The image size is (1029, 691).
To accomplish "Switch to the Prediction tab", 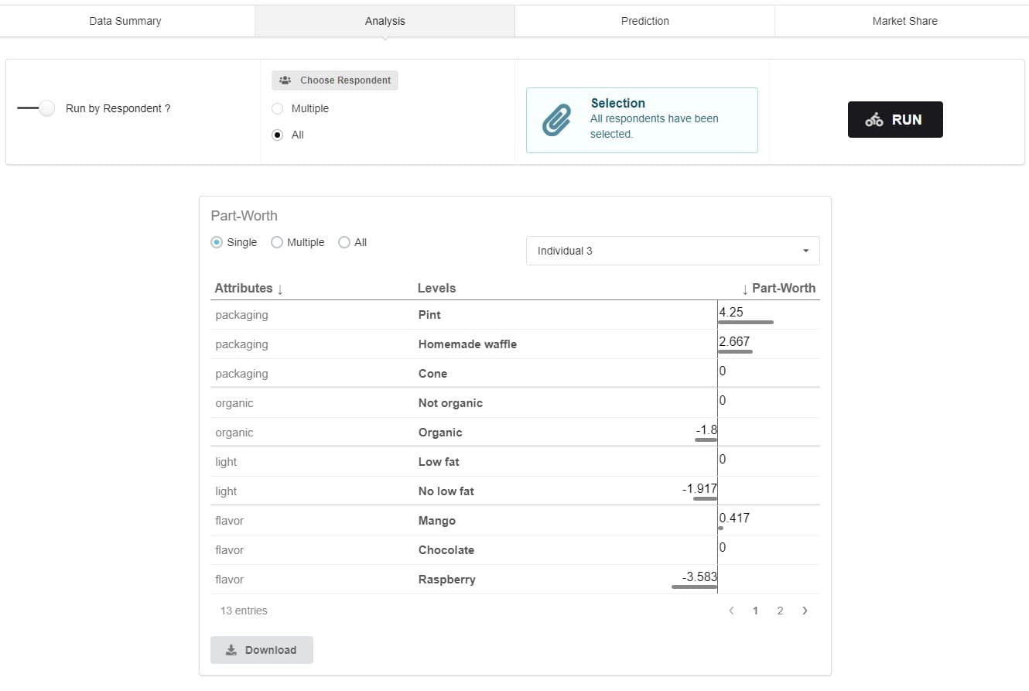I will tap(644, 21).
